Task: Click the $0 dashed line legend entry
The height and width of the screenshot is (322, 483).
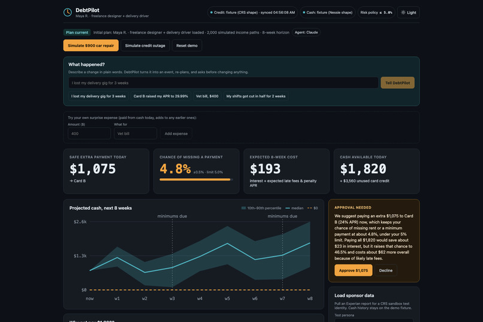Action: tap(313, 208)
